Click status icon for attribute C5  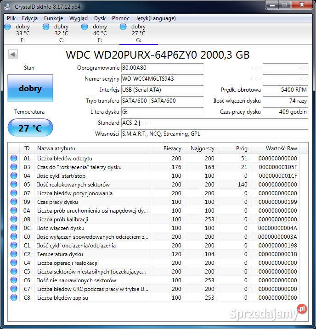pyautogui.click(x=14, y=271)
